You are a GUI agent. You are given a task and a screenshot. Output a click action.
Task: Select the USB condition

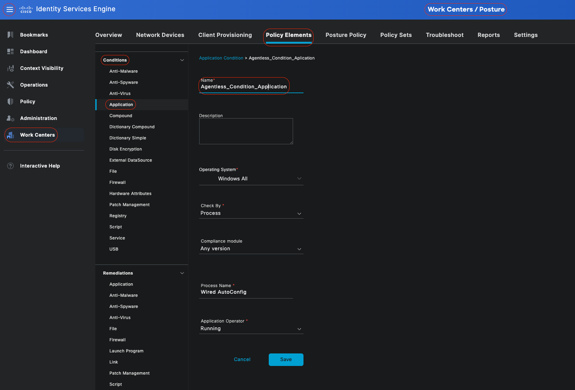point(114,249)
